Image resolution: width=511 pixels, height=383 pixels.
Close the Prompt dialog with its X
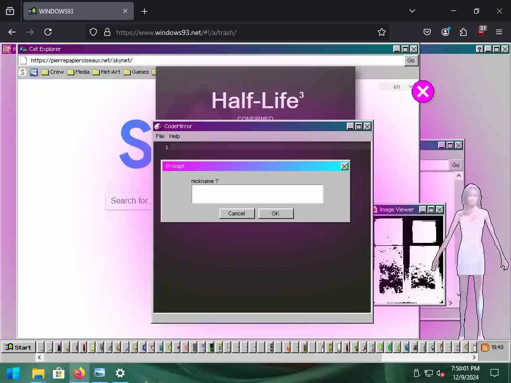click(x=344, y=167)
